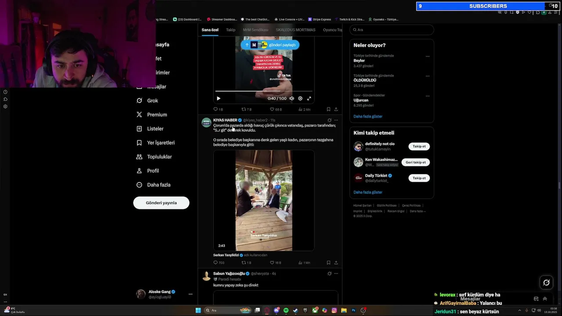Reply to the top video post
The image size is (562, 316).
point(218,109)
